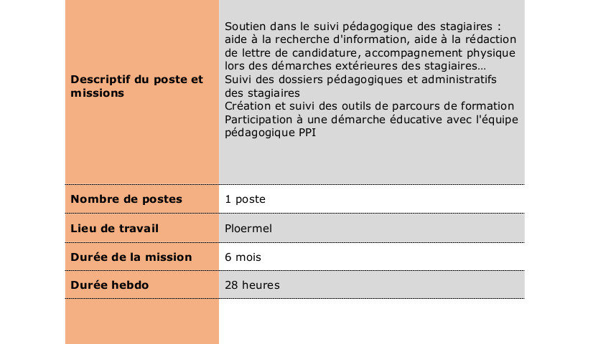Click the "Nombre de postes" label cell
593x344 pixels.
(126, 199)
